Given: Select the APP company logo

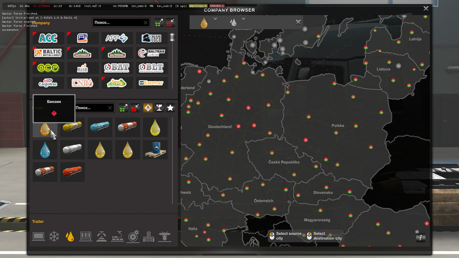Looking at the screenshot, I should point(117,38).
